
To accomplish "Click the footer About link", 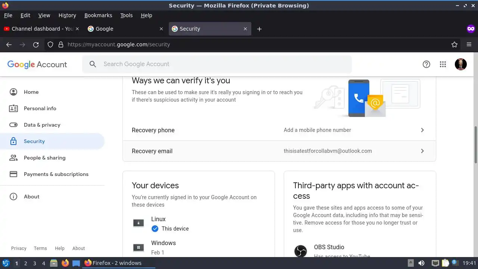I will point(78,248).
